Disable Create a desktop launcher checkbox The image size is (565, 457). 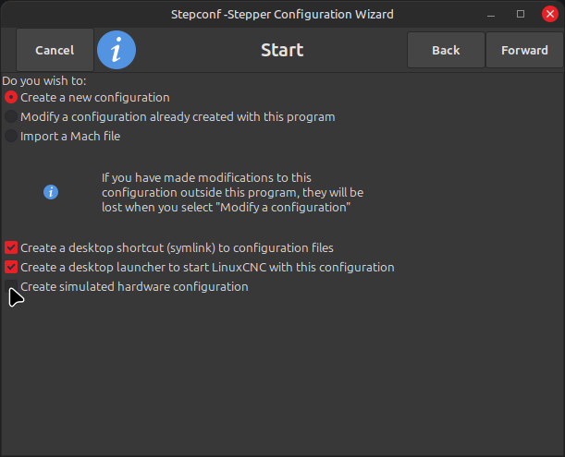click(11, 267)
